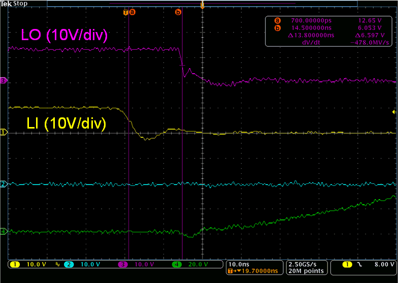
Task: Click the 10.0ns timebase readout
Action: [239, 265]
